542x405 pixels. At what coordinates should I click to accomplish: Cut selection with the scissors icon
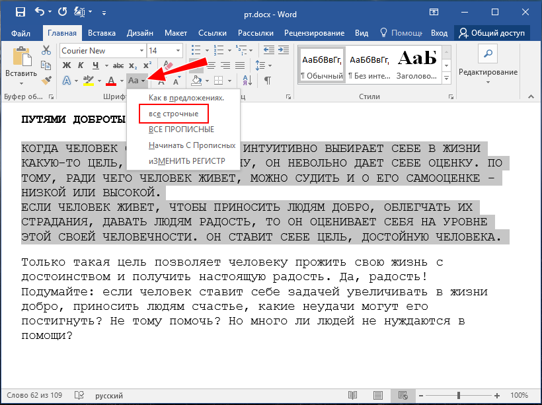pyautogui.click(x=46, y=50)
